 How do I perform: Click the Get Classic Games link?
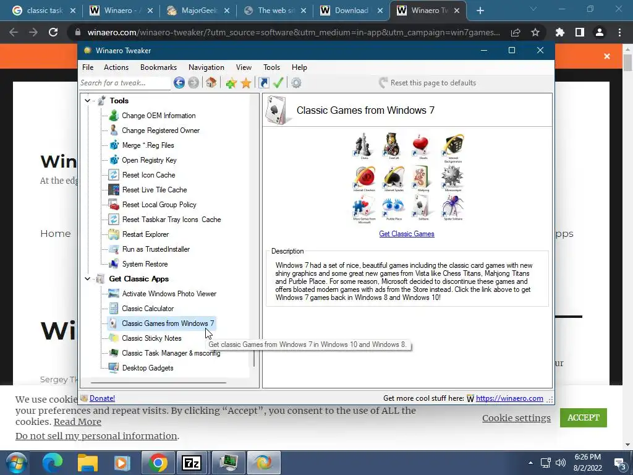click(407, 234)
